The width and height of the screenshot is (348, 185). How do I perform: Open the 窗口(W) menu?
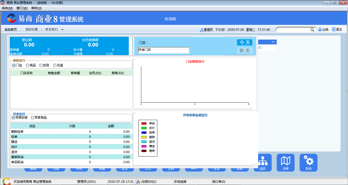tap(22, 8)
